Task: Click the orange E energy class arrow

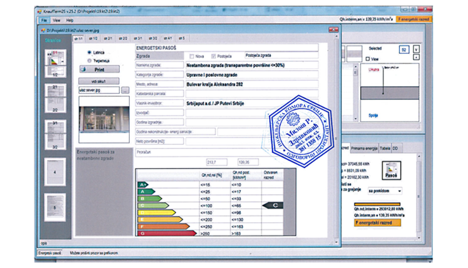Action: point(160,220)
